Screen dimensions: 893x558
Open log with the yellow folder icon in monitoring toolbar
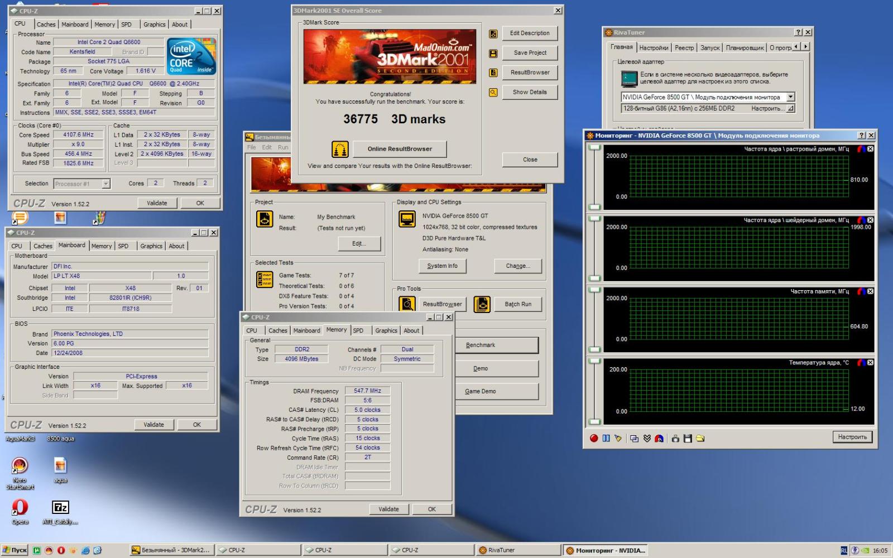coord(700,439)
